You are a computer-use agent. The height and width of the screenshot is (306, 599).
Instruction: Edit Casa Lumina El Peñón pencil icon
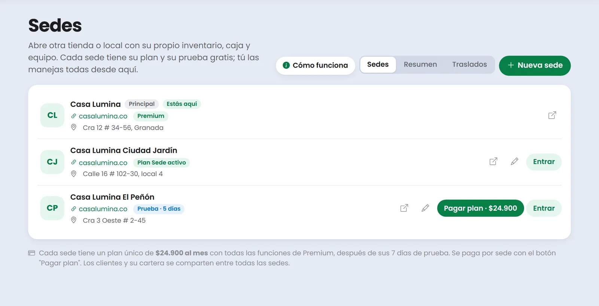tap(425, 208)
